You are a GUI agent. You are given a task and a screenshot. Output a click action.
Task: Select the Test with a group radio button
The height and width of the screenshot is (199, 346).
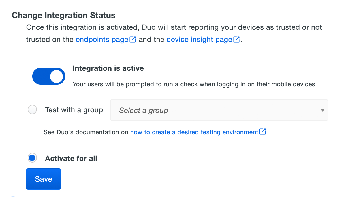point(32,109)
